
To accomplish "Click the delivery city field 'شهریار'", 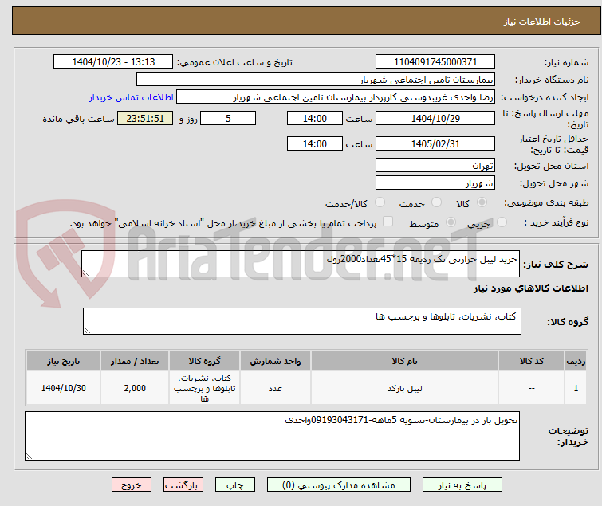I will pos(435,183).
